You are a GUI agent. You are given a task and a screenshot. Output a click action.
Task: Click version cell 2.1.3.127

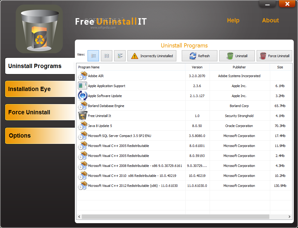197,96
